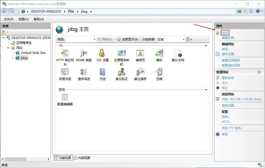
Task: Collapse the 管理网站 actions section
Action: coord(259,72)
